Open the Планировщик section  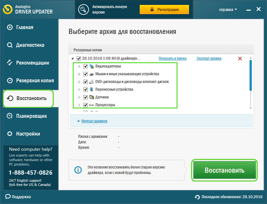point(31,116)
